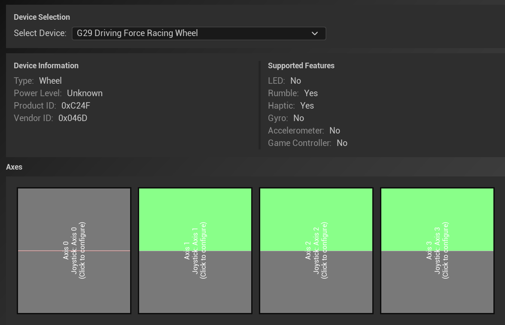This screenshot has width=505, height=325.
Task: Click the Rumble Yes value
Action: click(x=311, y=94)
